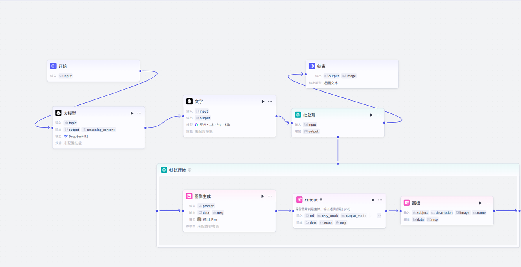Open the 批处理 node more options menu

click(379, 115)
